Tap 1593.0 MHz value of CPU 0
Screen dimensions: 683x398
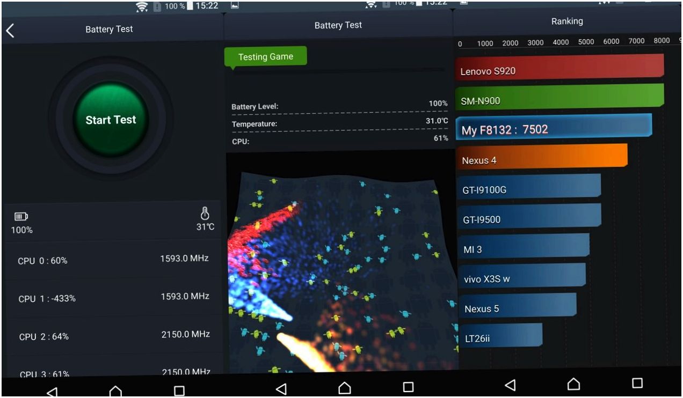tap(184, 259)
